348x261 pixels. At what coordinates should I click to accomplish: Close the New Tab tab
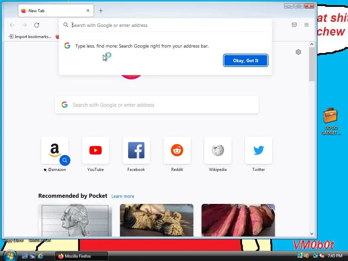88,11
